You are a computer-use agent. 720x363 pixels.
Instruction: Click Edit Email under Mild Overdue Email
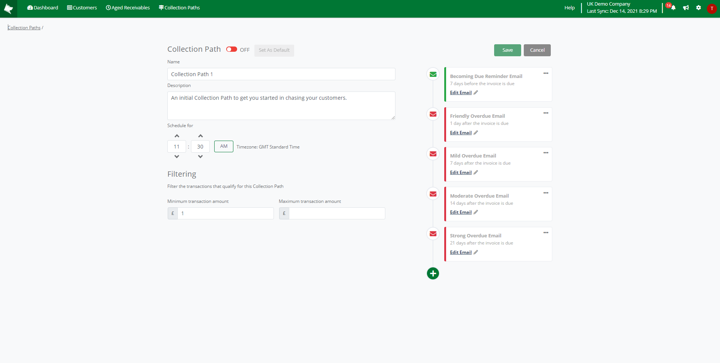[x=461, y=172]
